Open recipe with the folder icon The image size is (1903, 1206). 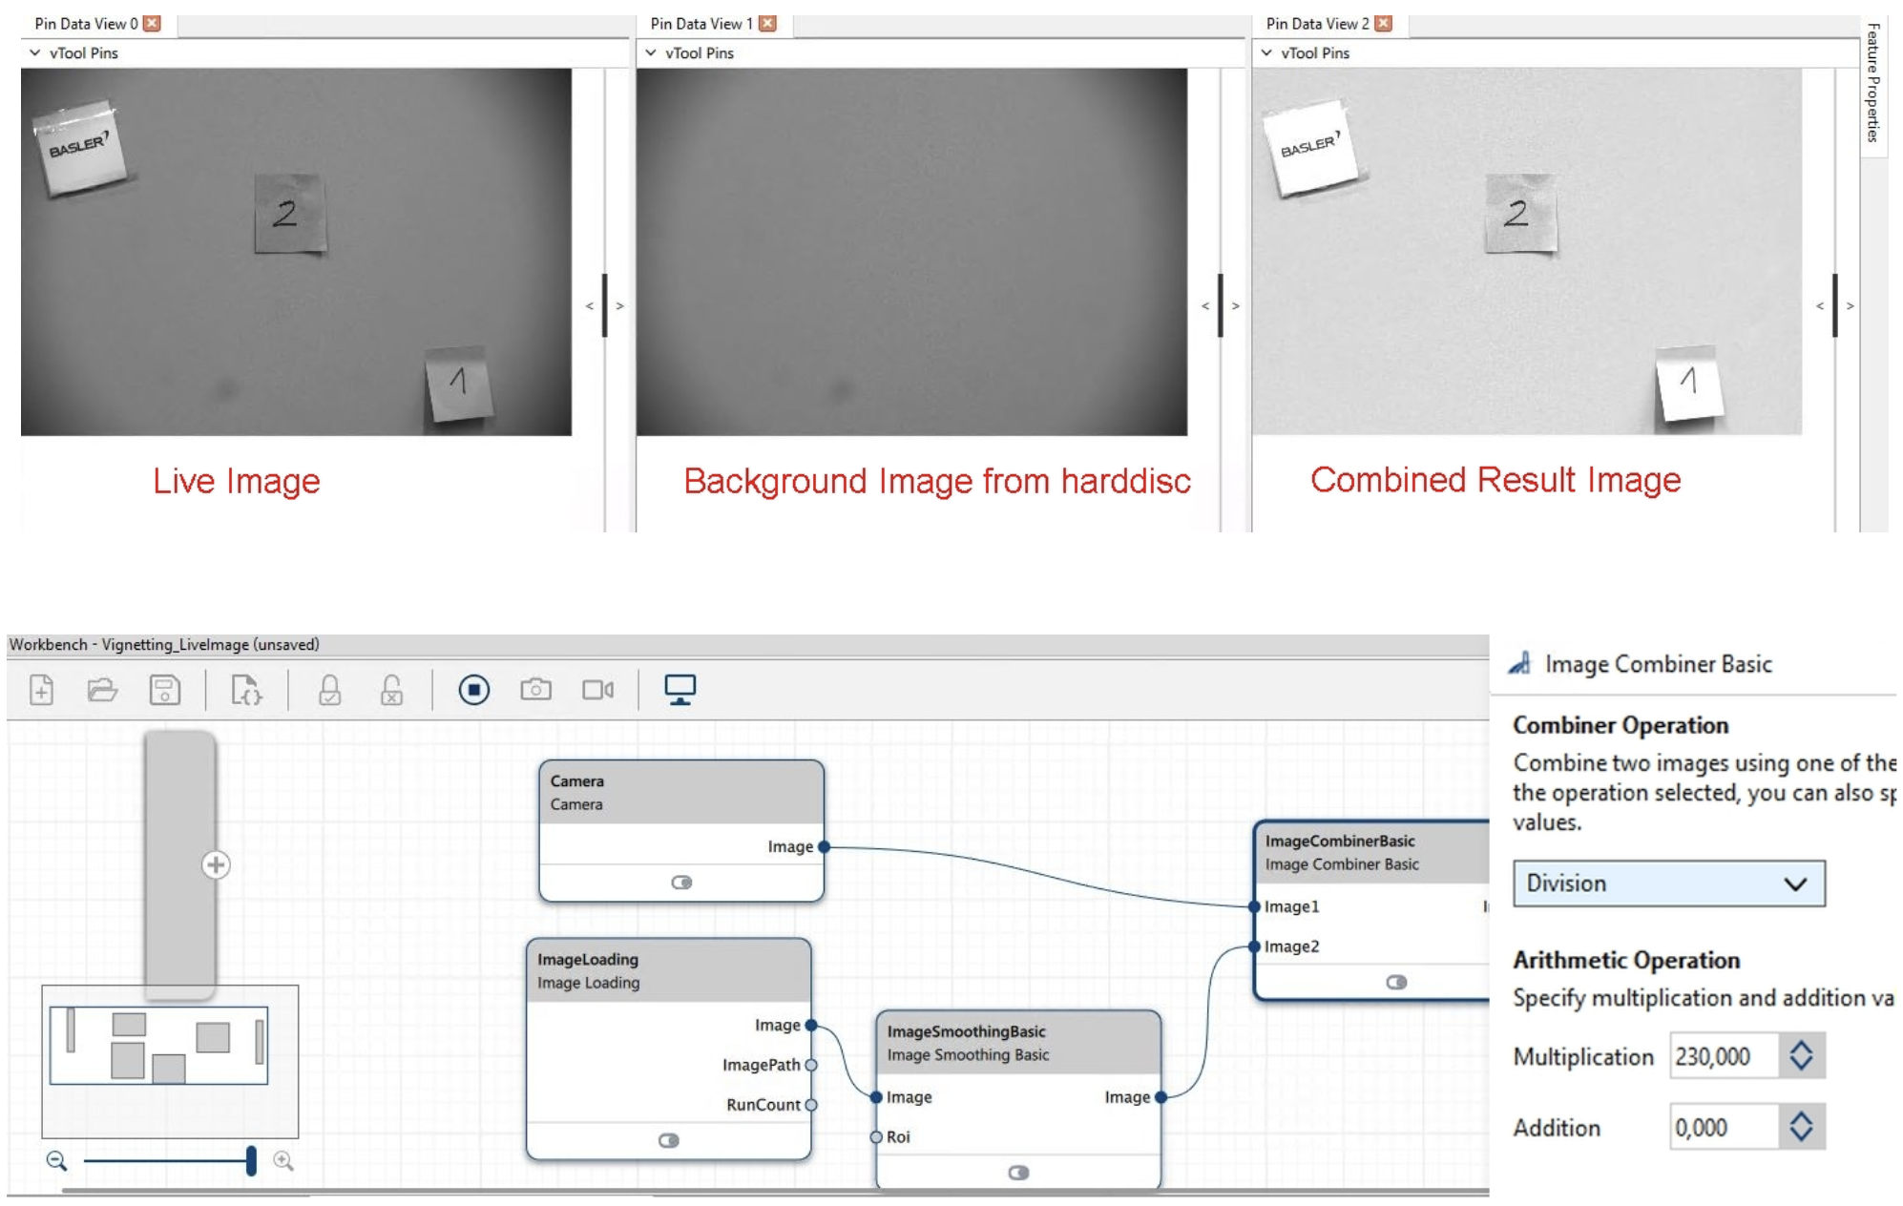pos(102,690)
